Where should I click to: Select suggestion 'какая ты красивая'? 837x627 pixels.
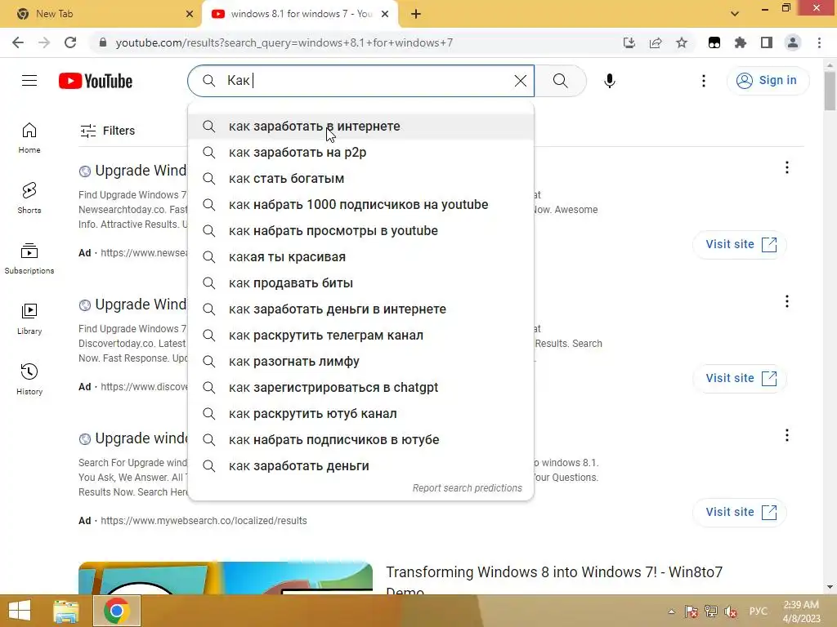360,257
